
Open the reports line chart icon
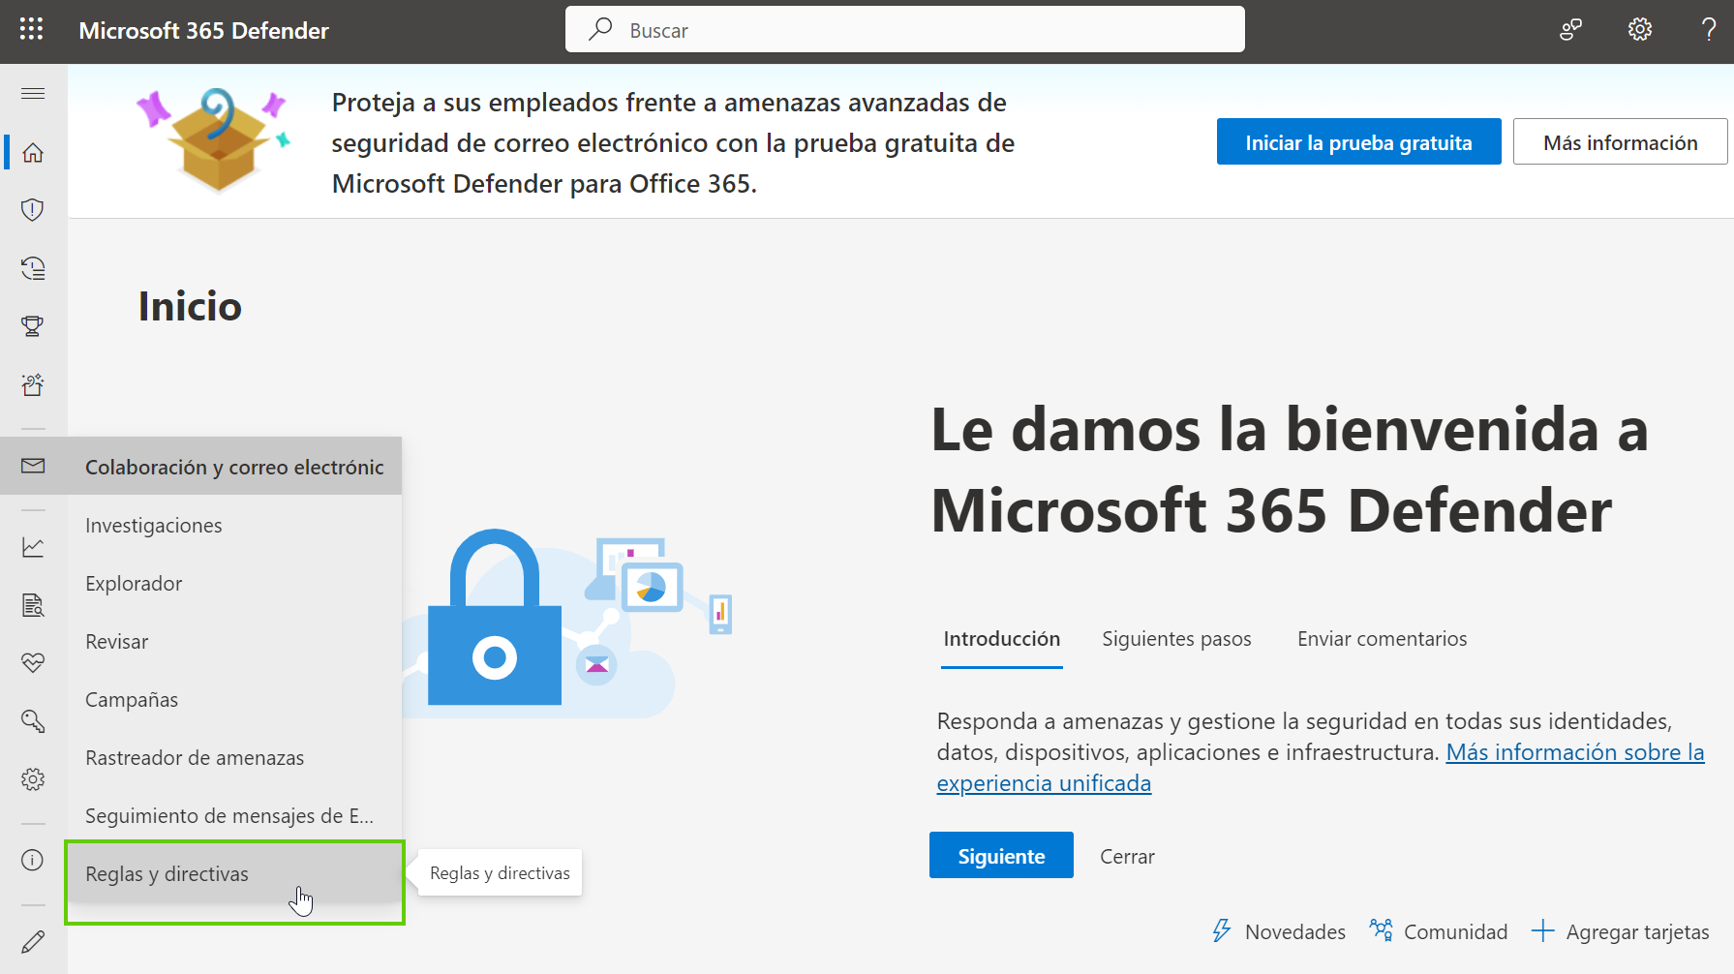pos(33,547)
